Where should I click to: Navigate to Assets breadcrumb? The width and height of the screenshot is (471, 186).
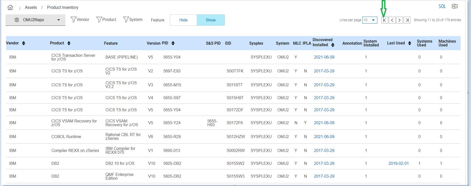(31, 7)
